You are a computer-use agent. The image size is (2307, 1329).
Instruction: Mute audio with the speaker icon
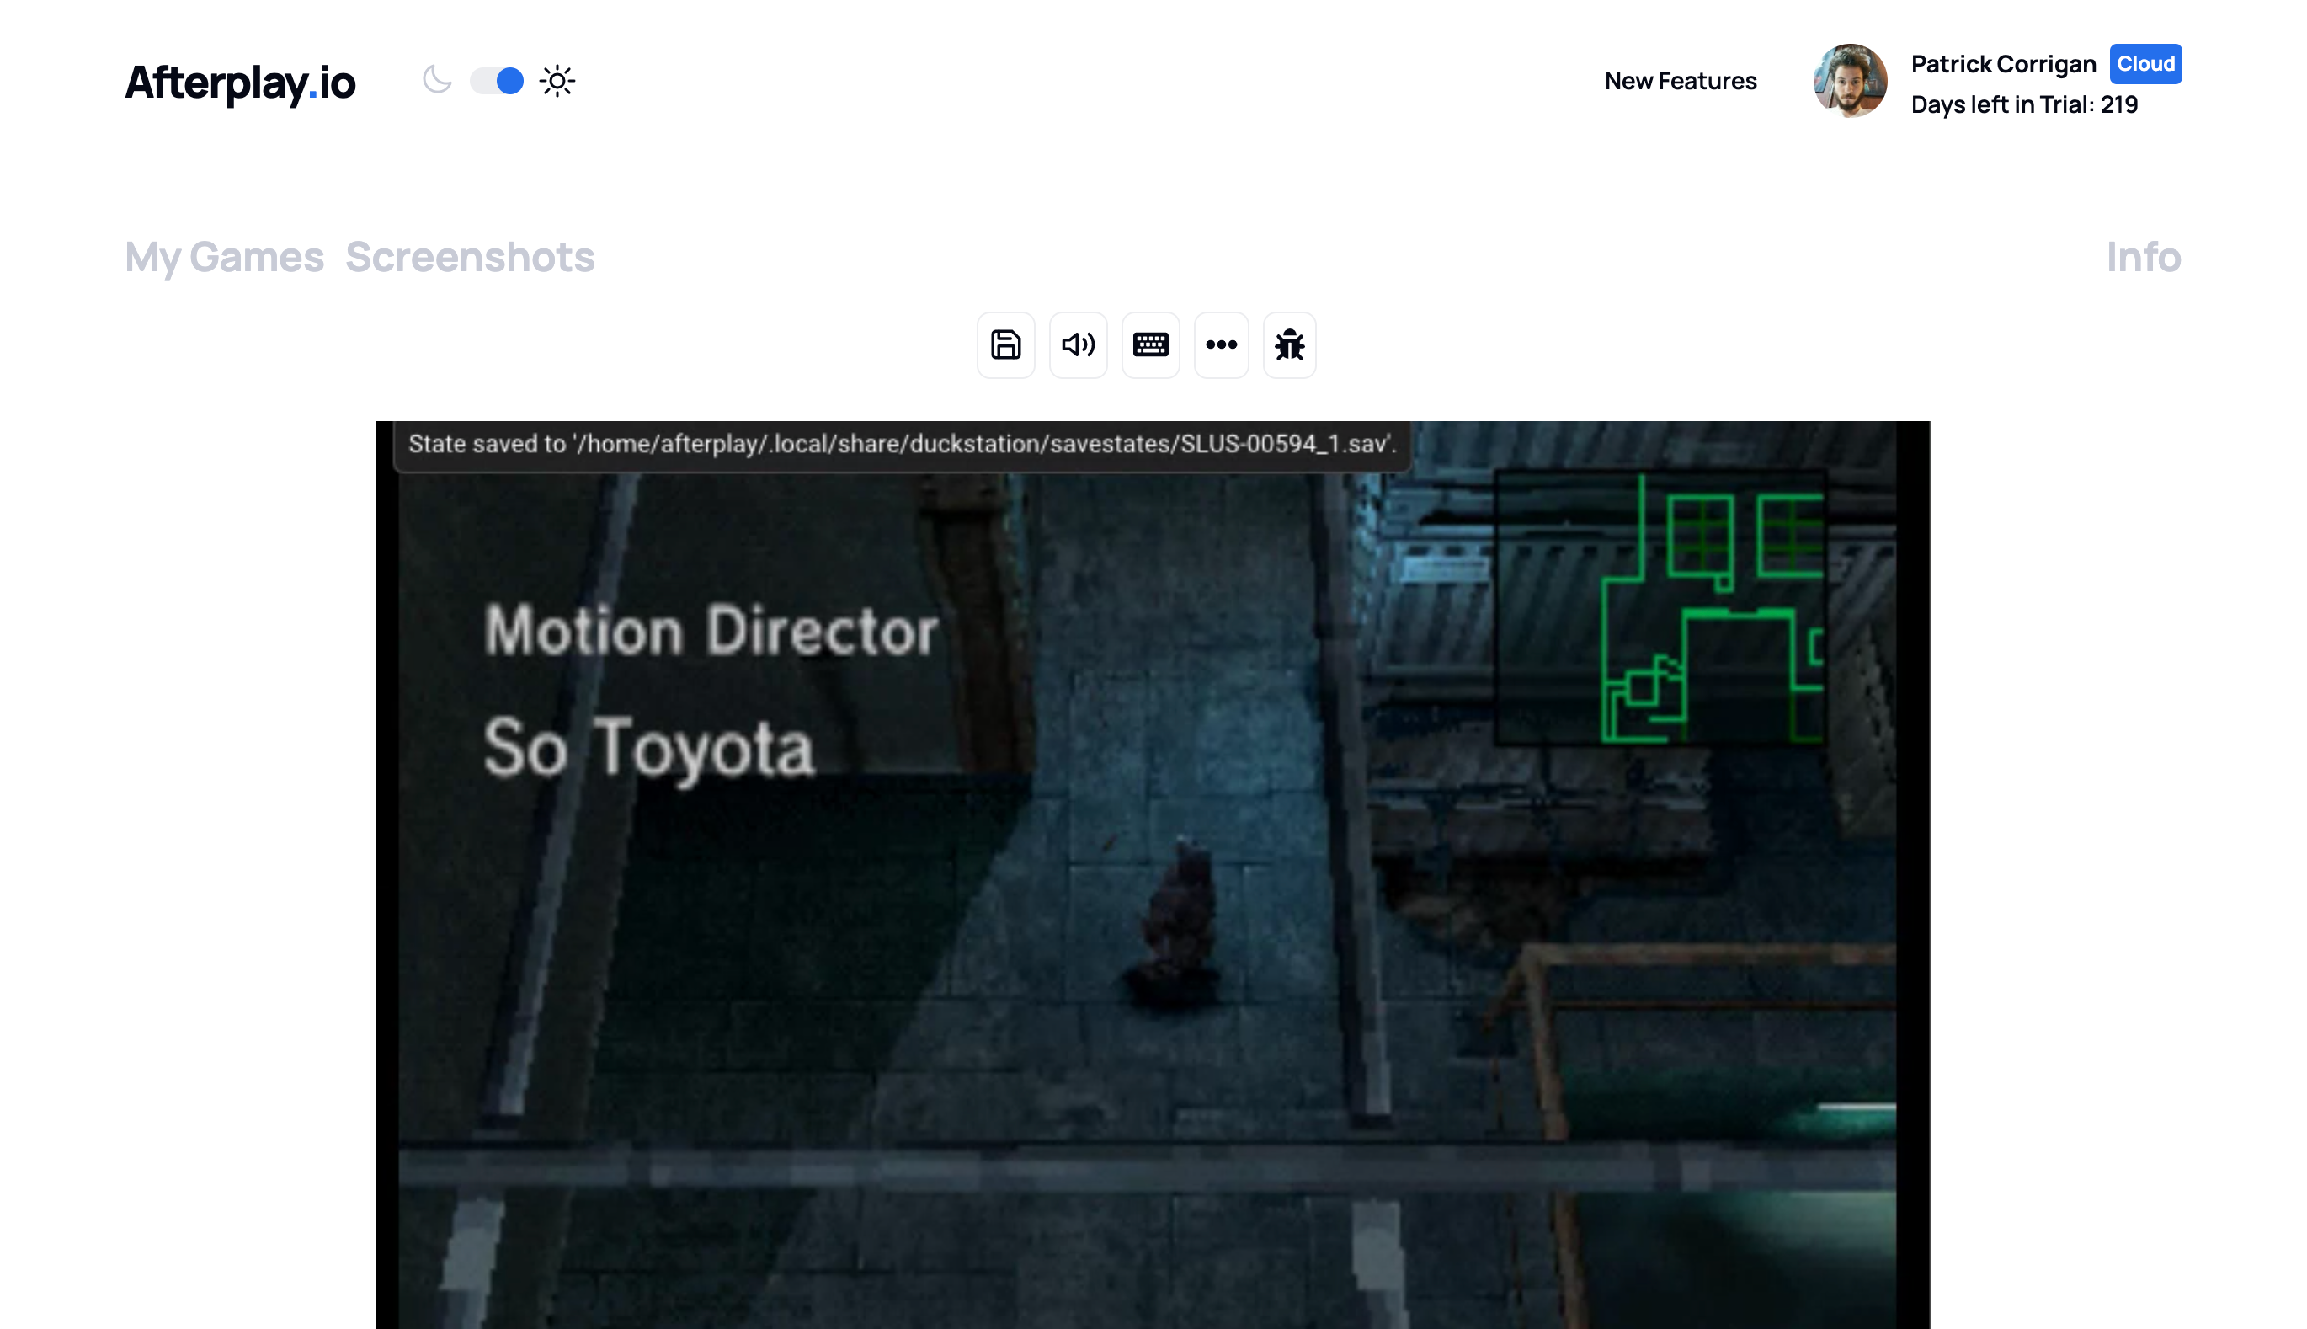coord(1078,345)
